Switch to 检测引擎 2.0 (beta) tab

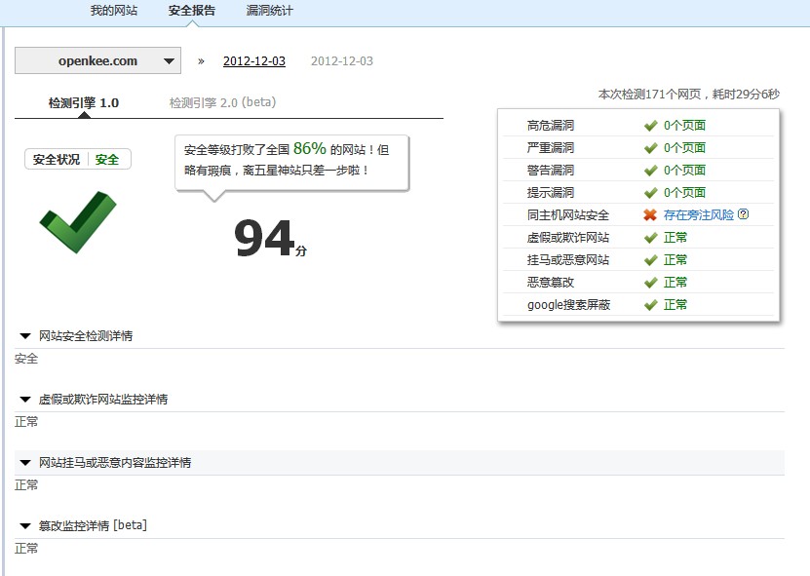[222, 102]
